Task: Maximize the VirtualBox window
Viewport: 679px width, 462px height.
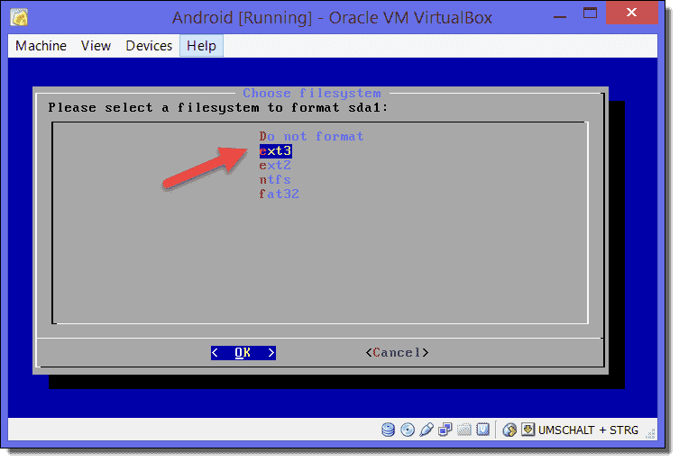Action: click(x=590, y=13)
